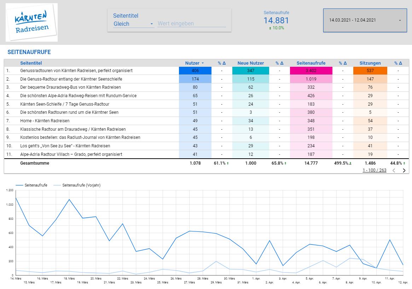Click the blue 406 Nutzer cell
Viewport: 412px width, 289px height.
[x=195, y=71]
